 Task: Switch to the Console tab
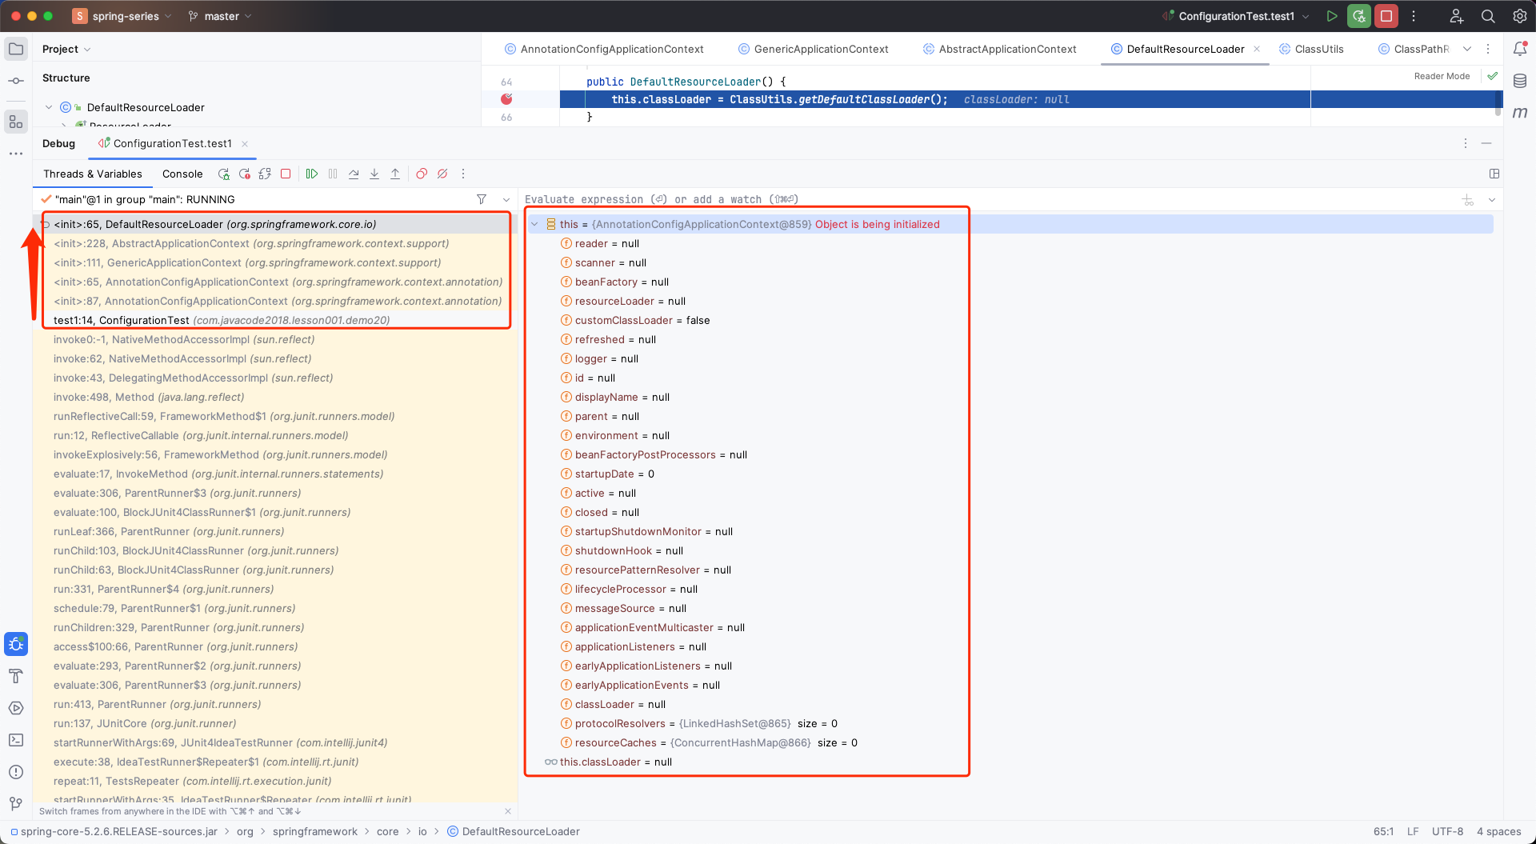click(x=182, y=174)
